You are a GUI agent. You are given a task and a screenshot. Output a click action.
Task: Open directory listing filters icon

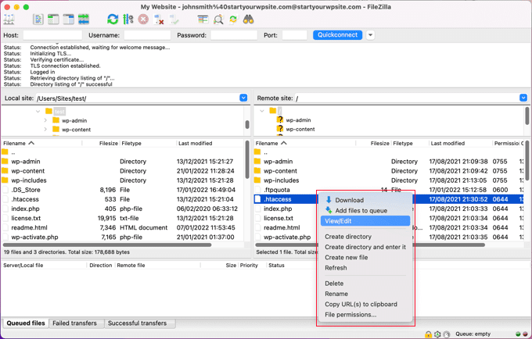click(203, 20)
